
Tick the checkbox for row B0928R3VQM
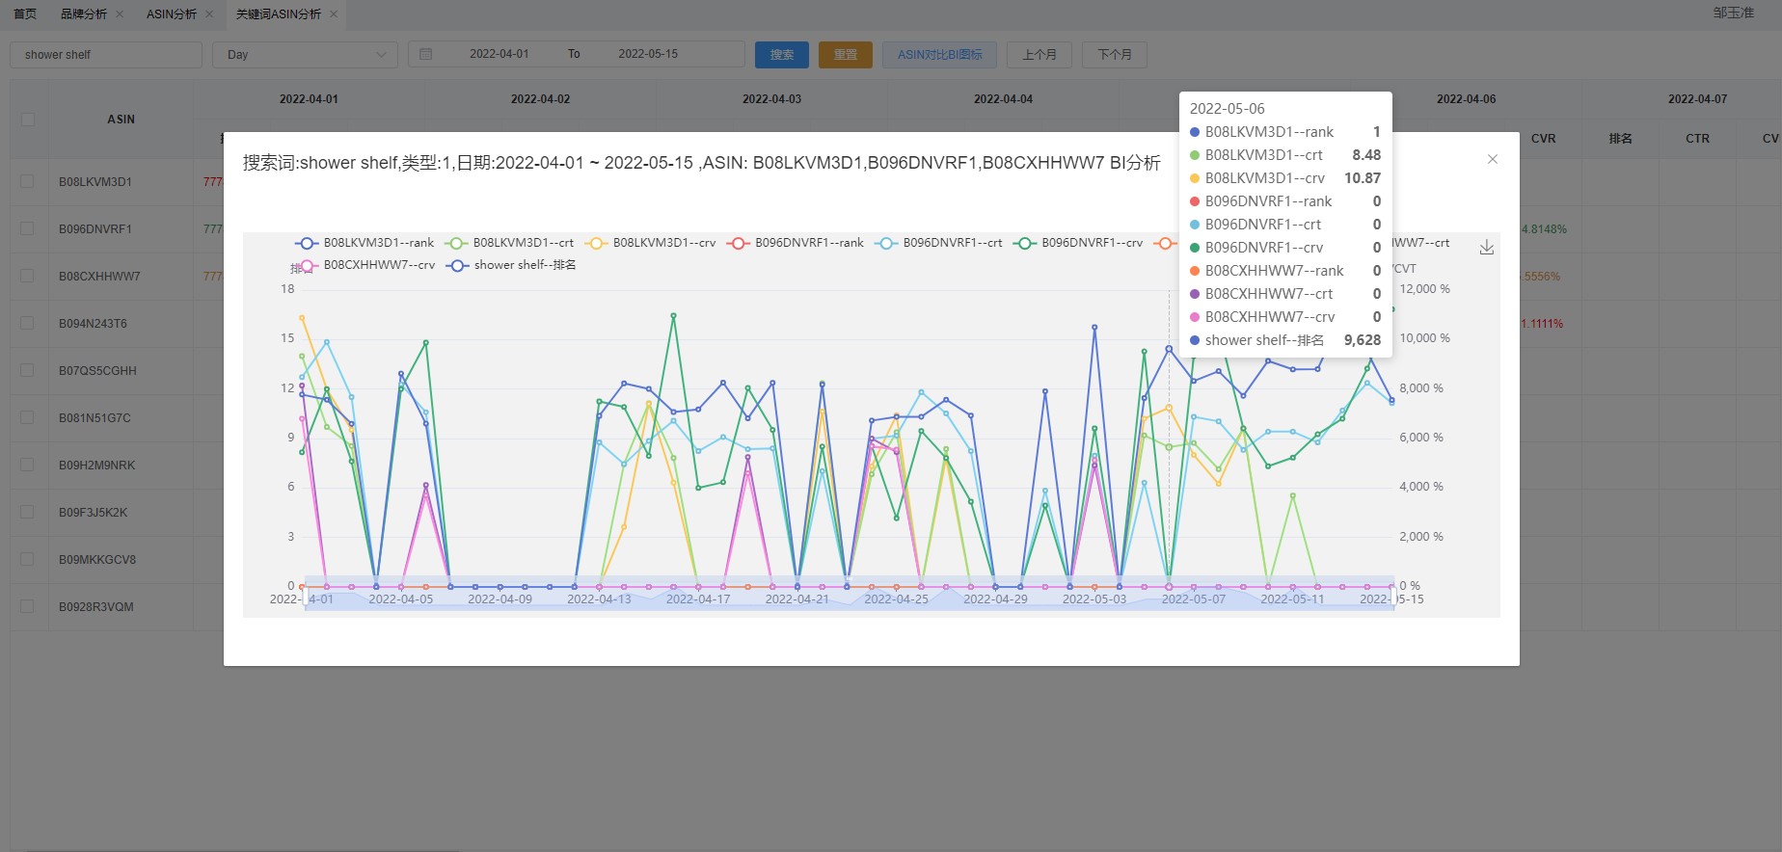[x=27, y=606]
